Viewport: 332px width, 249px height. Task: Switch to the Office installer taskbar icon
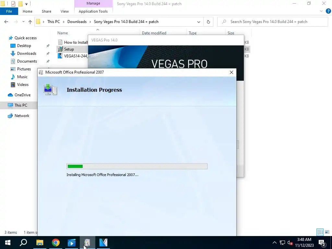point(88,243)
